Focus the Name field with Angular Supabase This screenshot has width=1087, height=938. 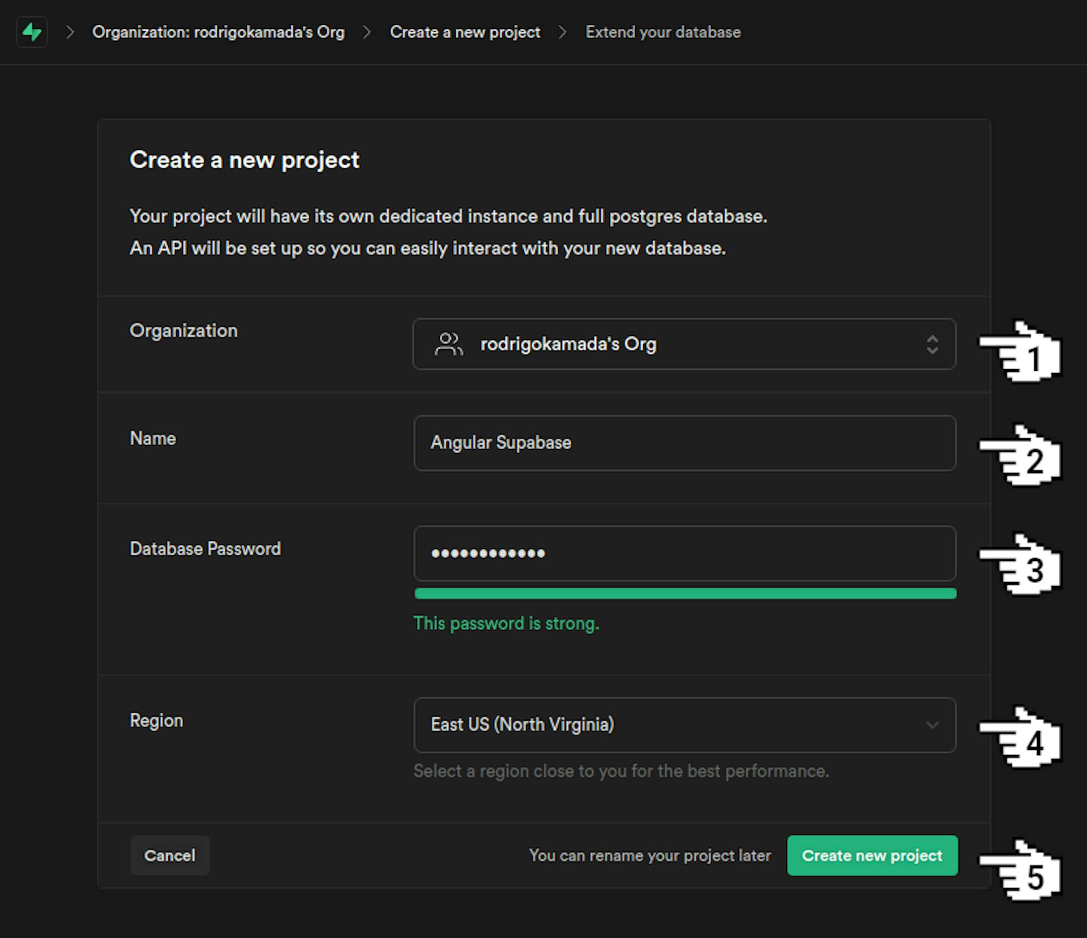(684, 443)
